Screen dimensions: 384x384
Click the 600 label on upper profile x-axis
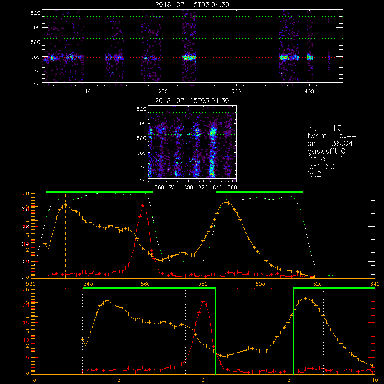[260, 284]
